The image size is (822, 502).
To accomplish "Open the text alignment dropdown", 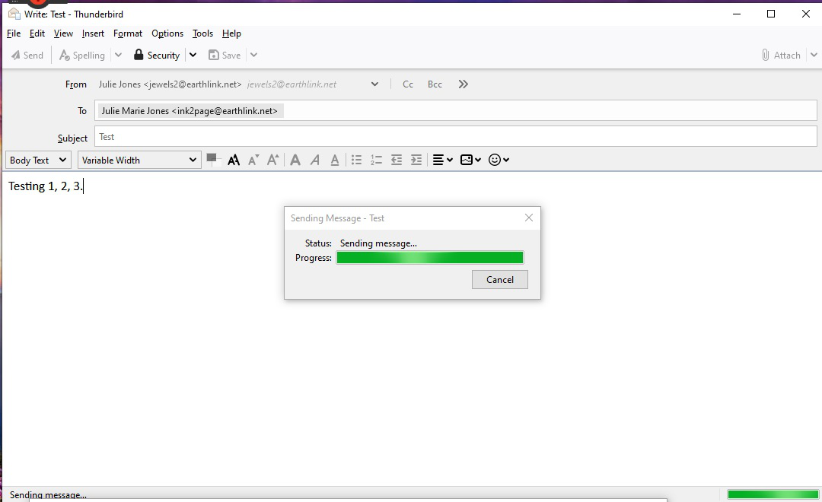I will click(x=442, y=160).
